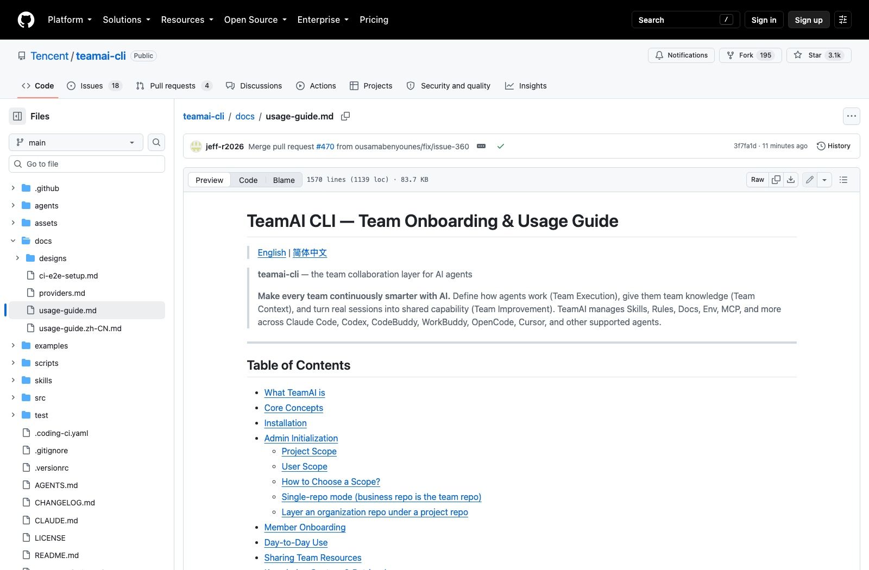869x570 pixels.
Task: Open usage-guide.zh-CN.md in file tree
Action: coord(80,328)
